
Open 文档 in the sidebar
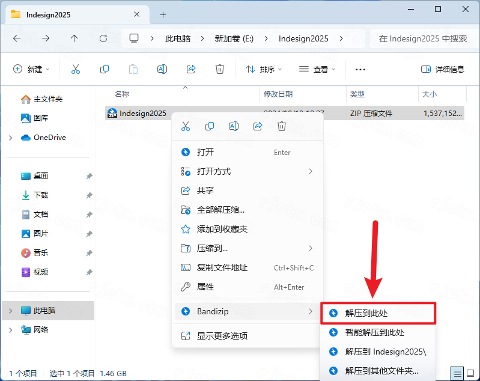[34, 215]
